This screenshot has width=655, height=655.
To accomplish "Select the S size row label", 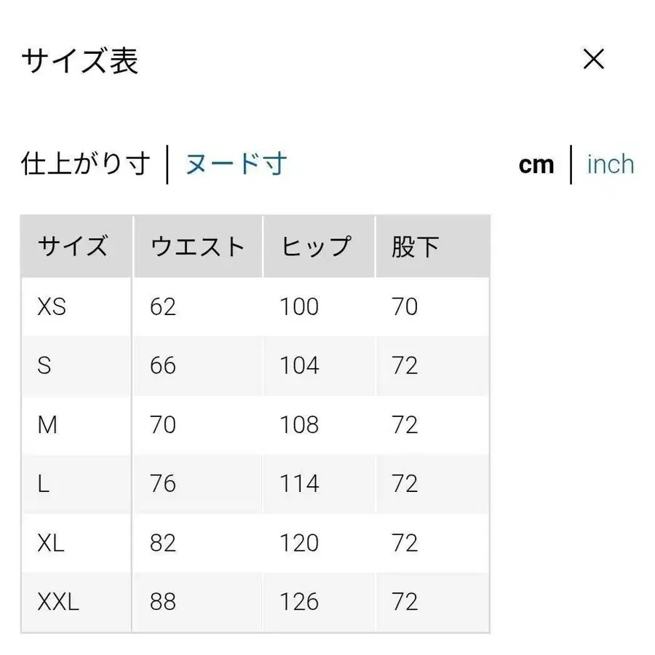I will [44, 365].
